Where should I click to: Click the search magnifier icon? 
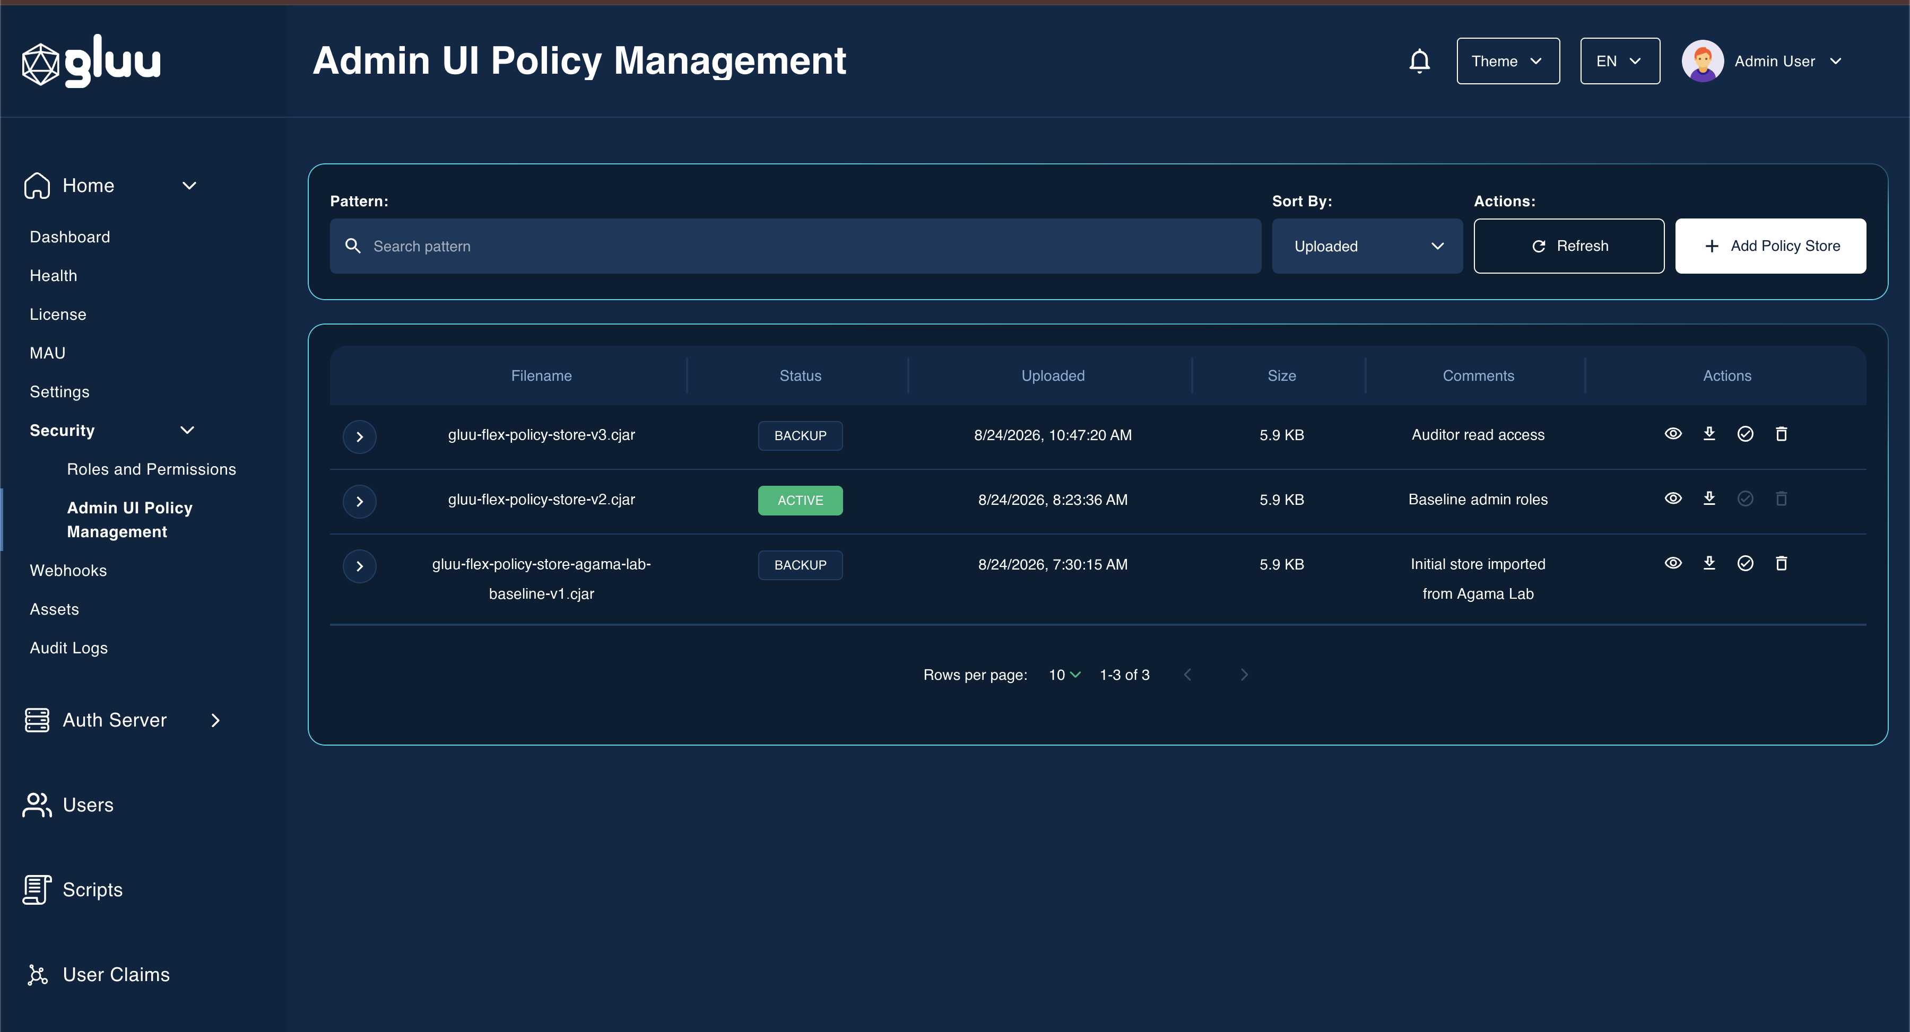[353, 246]
